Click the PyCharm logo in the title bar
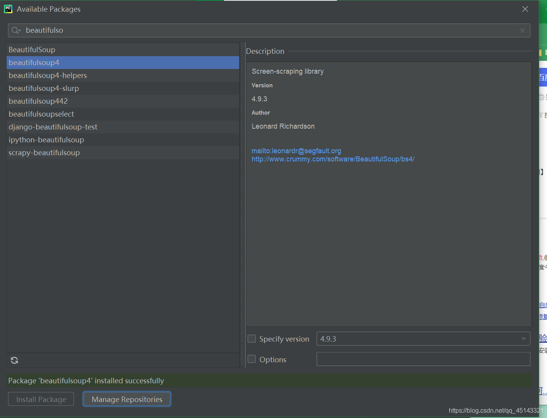 (x=8, y=9)
